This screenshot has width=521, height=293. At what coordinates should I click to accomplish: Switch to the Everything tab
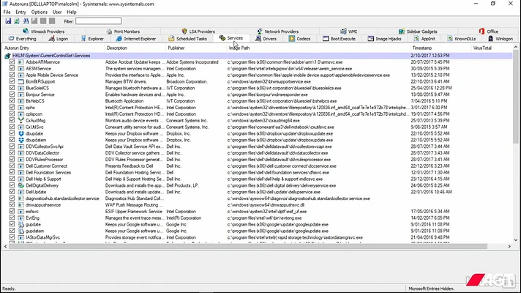point(22,39)
